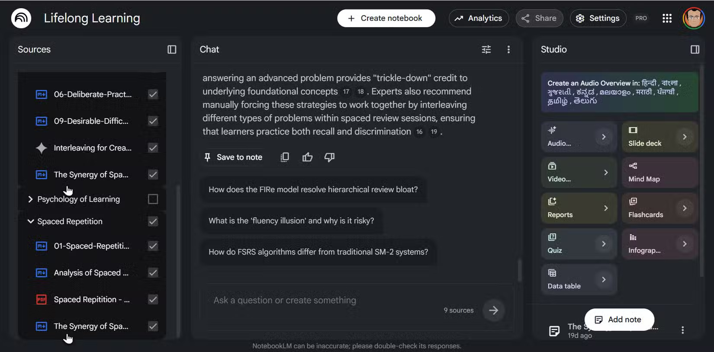The height and width of the screenshot is (352, 714).
Task: Collapse the Sources panel icon
Action: [x=172, y=49]
